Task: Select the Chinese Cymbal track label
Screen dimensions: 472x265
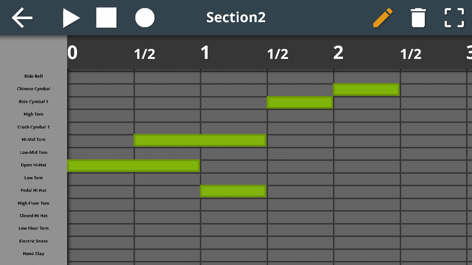Action: tap(33, 89)
